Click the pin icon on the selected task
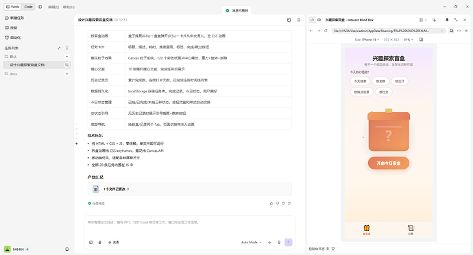 (x=66, y=65)
